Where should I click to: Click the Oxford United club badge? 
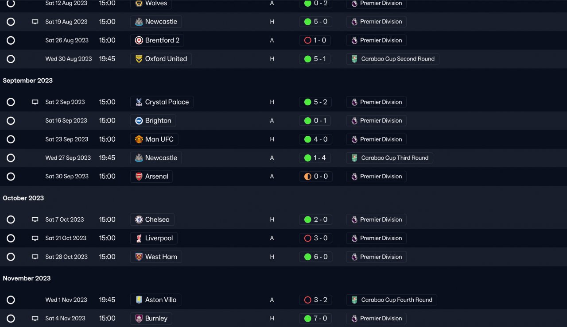[x=139, y=59]
